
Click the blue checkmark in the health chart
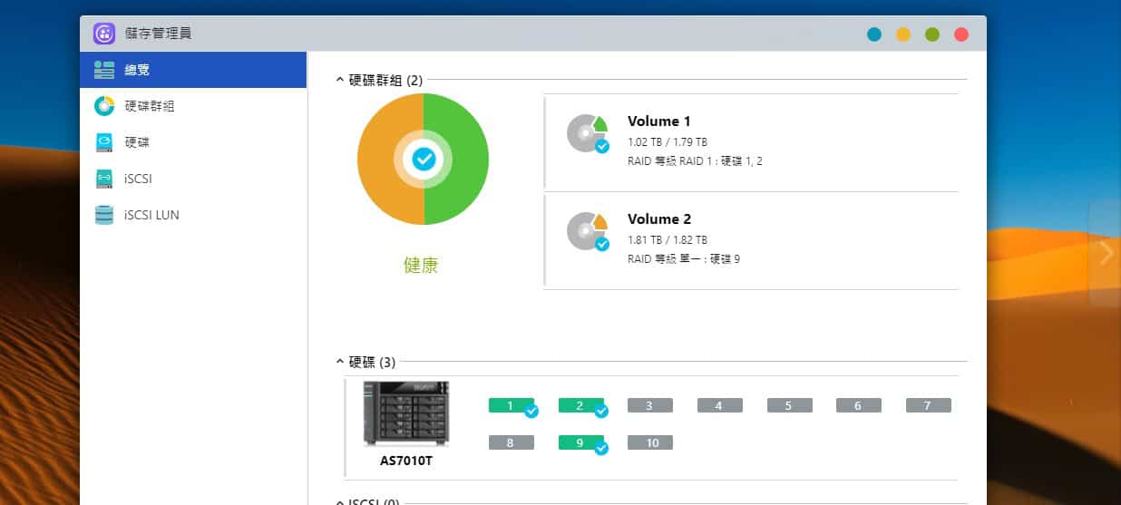pos(424,160)
